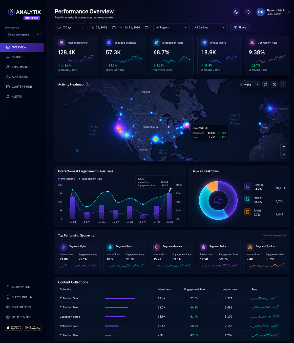The image size is (294, 343).
Task: Open Content Hub in sidebar
Action: tap(22, 87)
